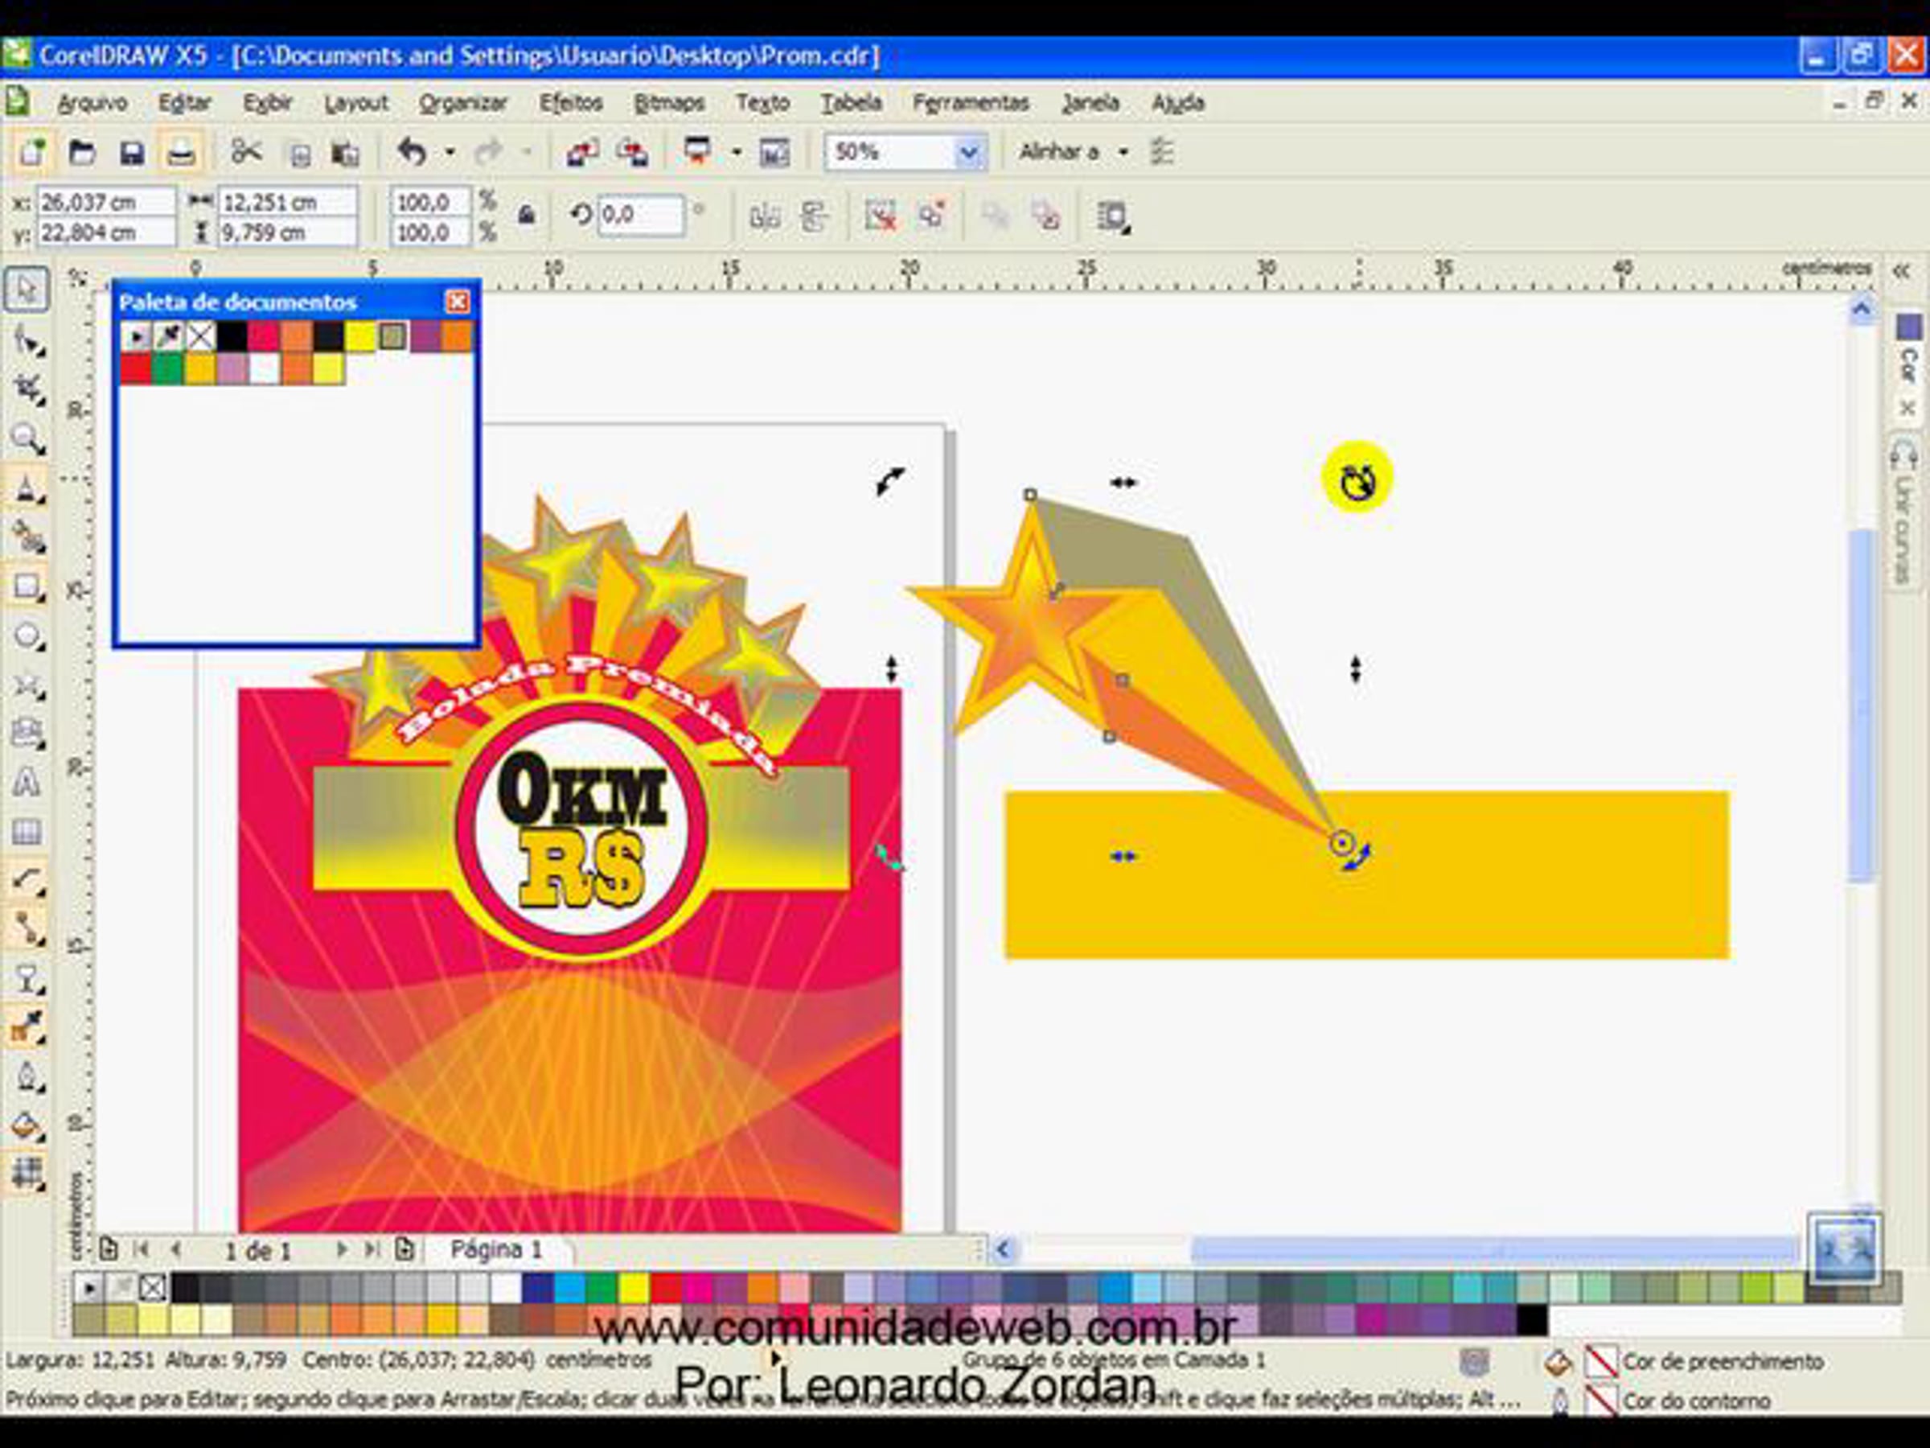This screenshot has height=1448, width=1930.
Task: Select the Rectangle tool
Action: (27, 586)
